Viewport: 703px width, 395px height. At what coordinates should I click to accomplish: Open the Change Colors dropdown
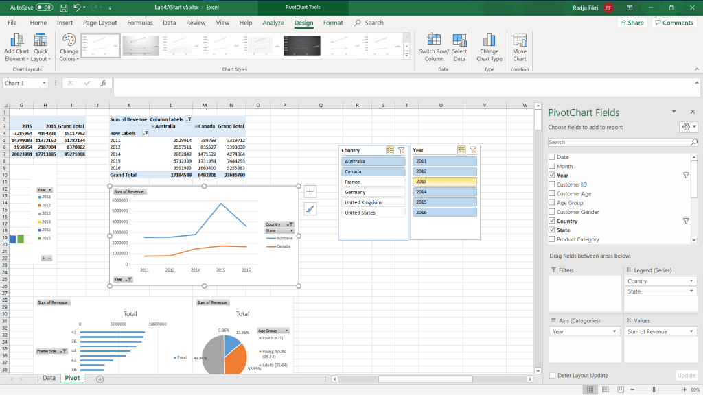69,45
